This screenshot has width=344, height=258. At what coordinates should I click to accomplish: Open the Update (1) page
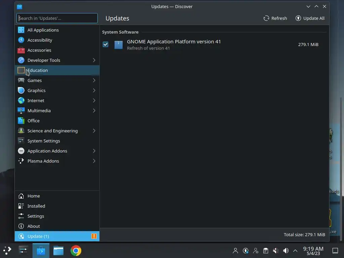coord(57,236)
